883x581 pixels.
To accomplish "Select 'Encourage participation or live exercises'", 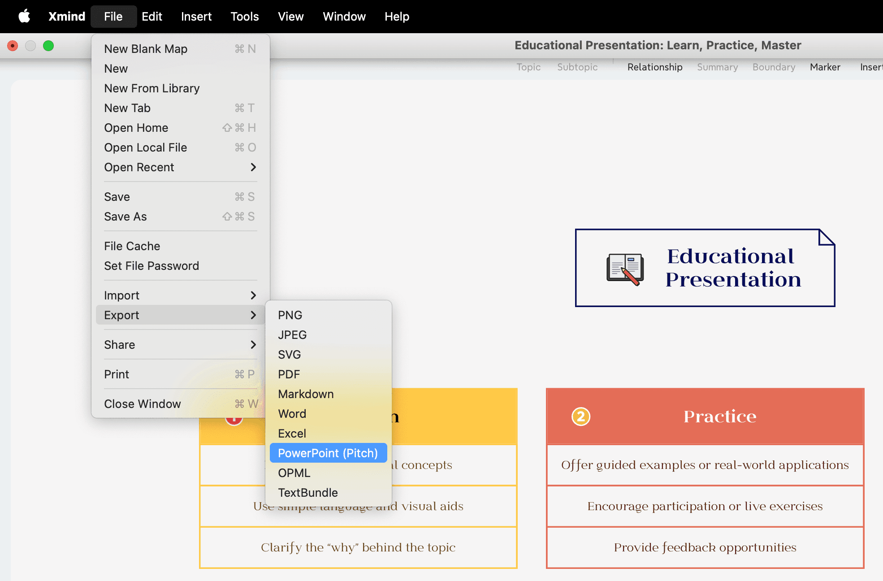I will [x=705, y=506].
